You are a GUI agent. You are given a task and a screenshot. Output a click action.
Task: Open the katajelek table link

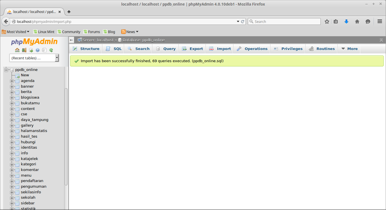click(x=29, y=159)
